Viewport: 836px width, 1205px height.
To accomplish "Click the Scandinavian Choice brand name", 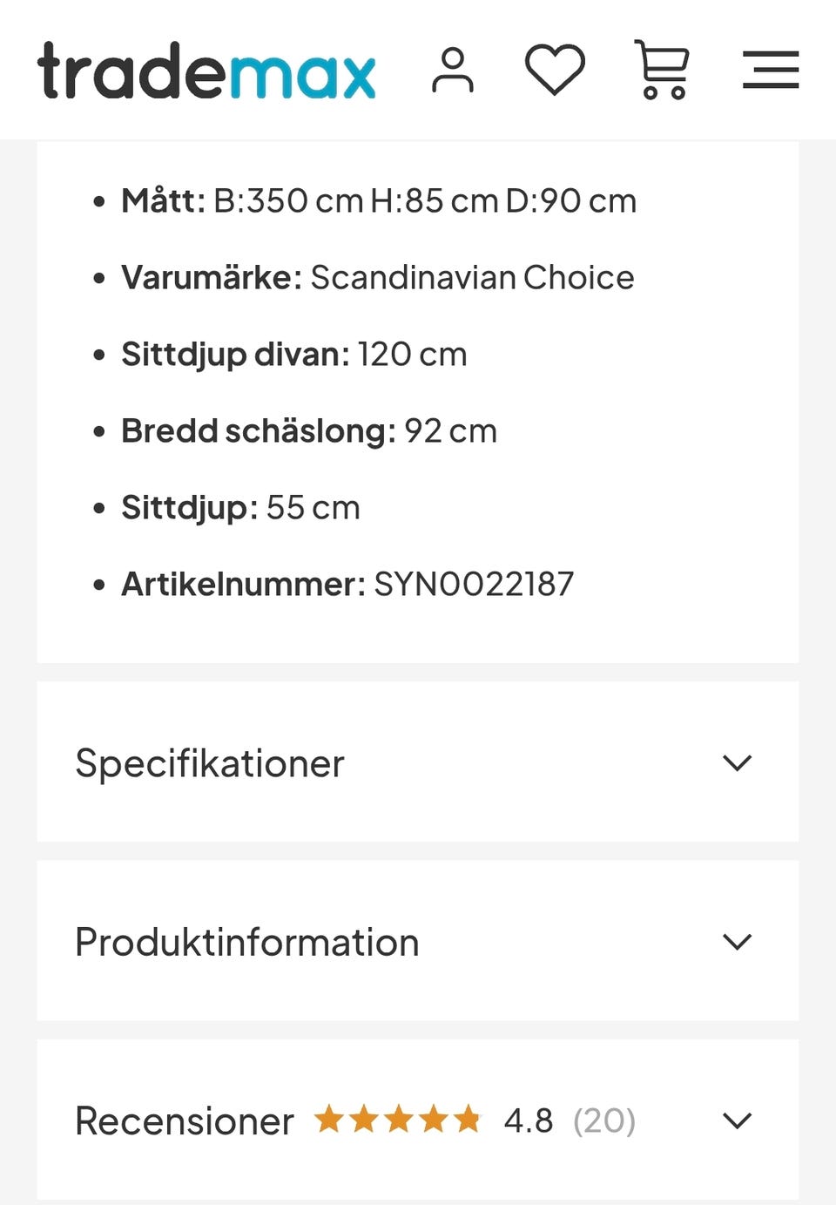I will click(472, 278).
